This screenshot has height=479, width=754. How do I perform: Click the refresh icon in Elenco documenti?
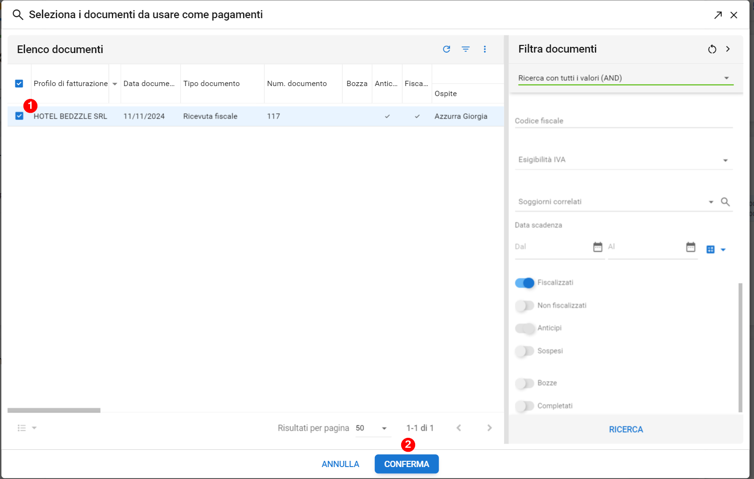(446, 49)
